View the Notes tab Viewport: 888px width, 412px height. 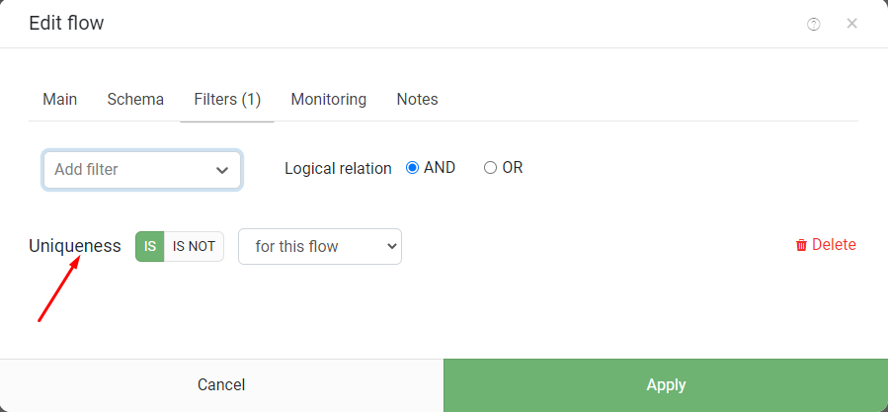418,99
